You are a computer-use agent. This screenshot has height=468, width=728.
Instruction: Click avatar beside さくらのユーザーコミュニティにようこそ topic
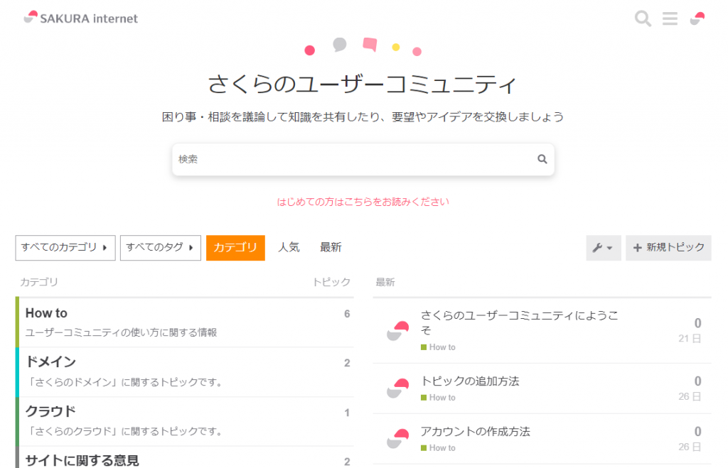pos(398,330)
